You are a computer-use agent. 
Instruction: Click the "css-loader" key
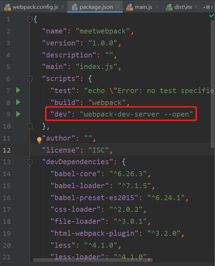coord(75,210)
